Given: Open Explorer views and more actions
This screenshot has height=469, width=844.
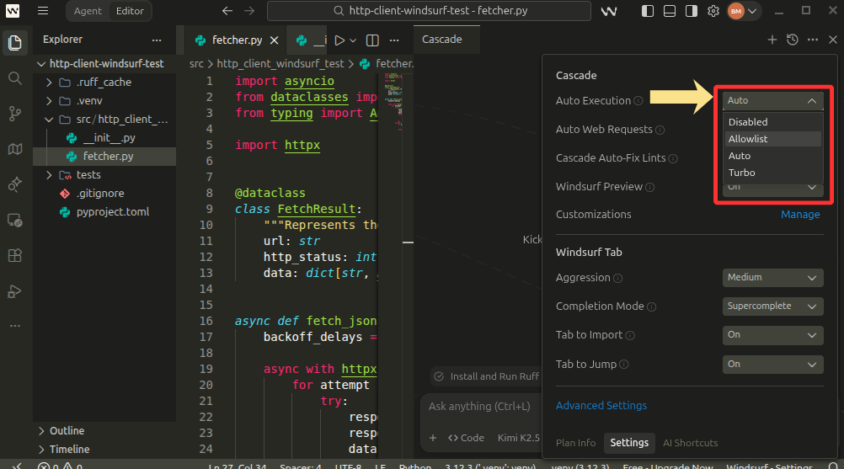Looking at the screenshot, I should pos(157,40).
